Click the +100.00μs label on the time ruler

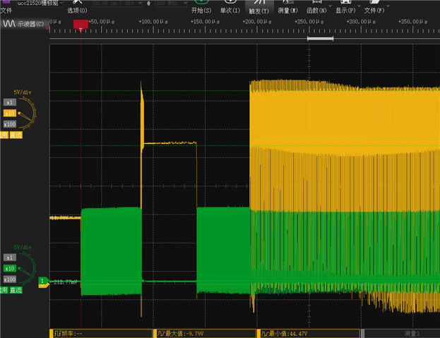(x=153, y=22)
